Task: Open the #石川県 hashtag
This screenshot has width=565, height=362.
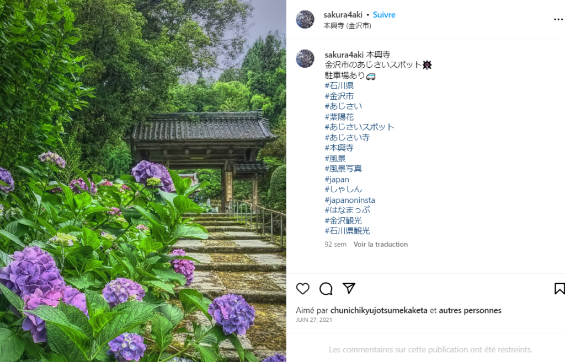Action: pos(339,85)
